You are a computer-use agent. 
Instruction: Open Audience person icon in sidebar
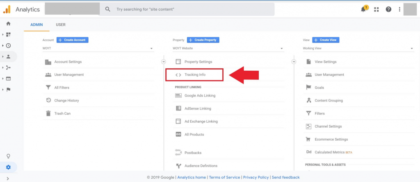coord(8,56)
